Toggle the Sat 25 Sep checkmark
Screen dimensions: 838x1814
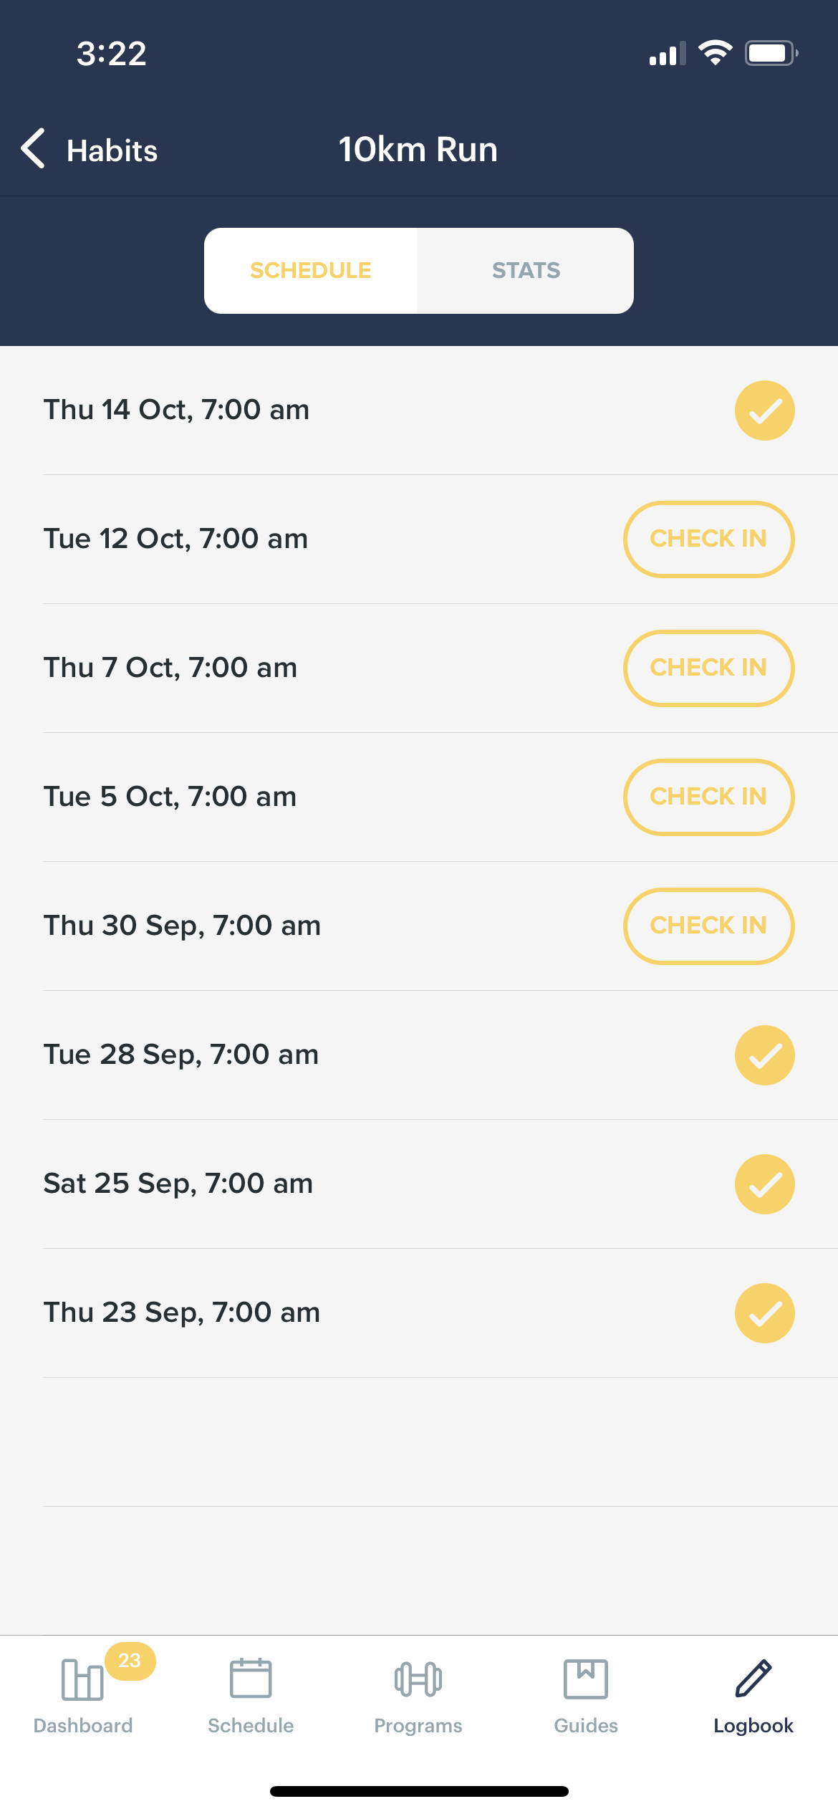(x=764, y=1184)
